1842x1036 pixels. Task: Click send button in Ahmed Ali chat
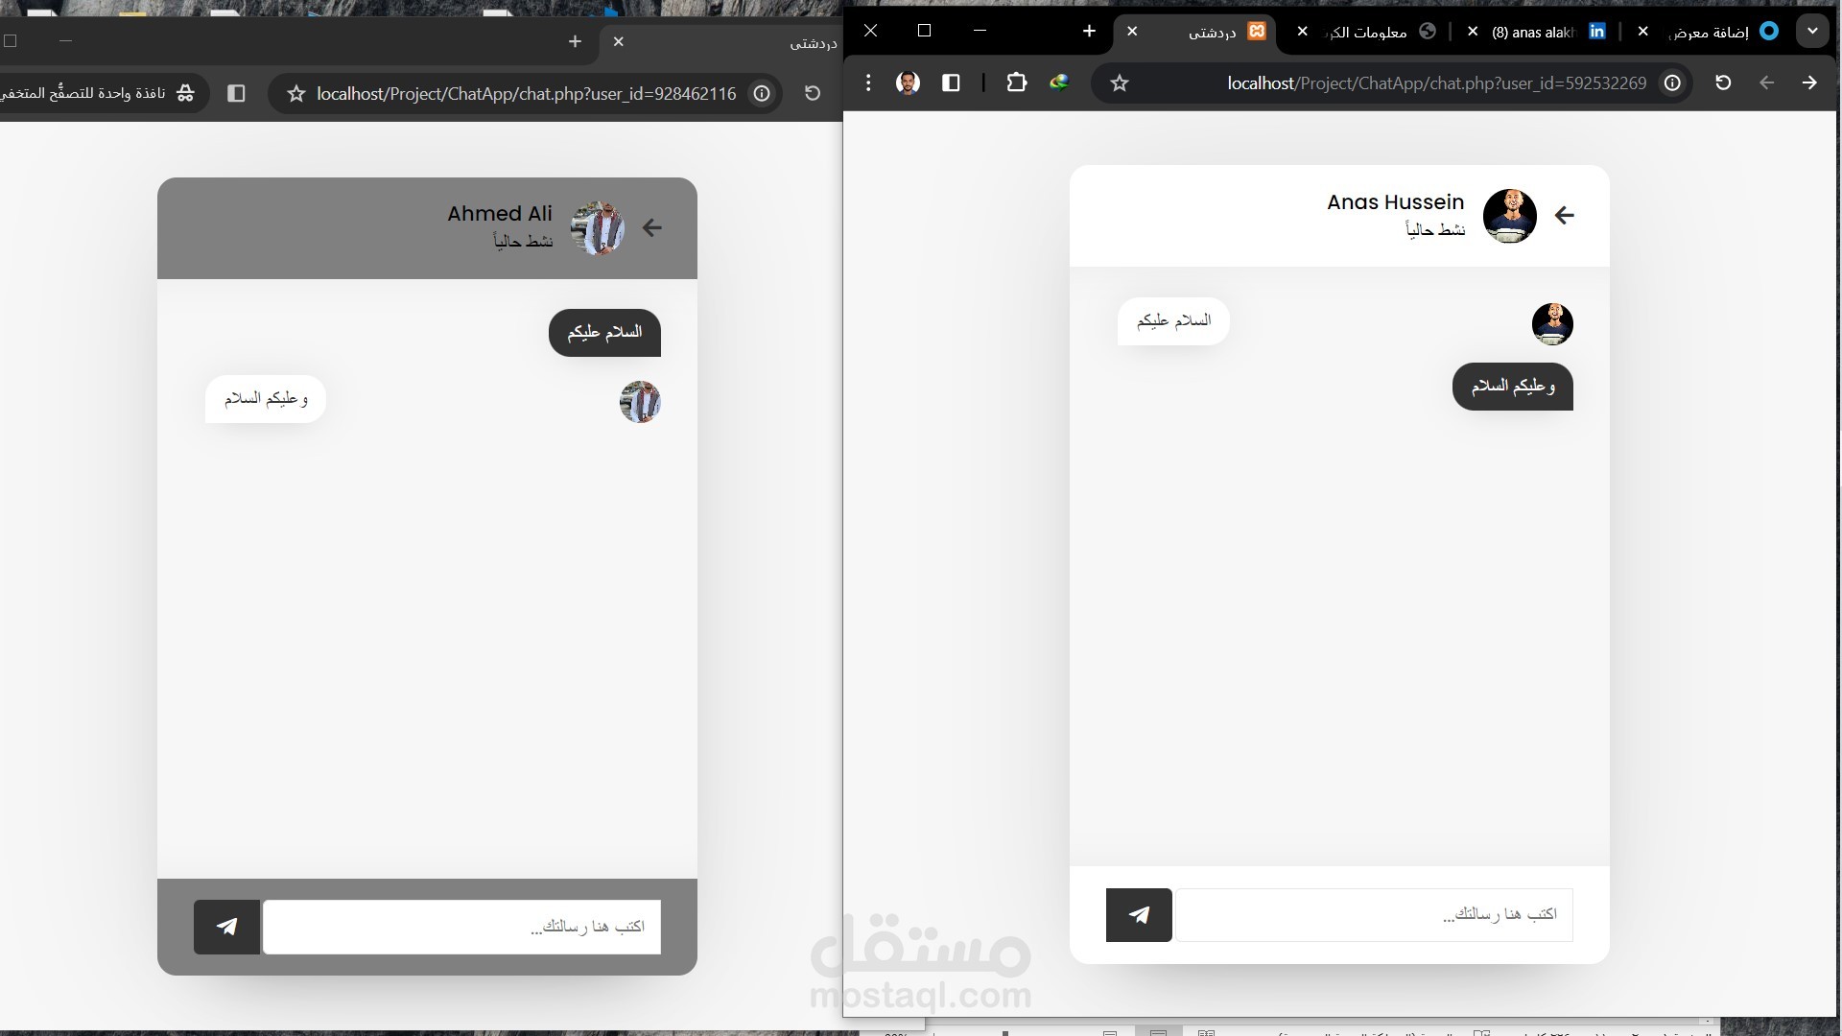click(227, 927)
